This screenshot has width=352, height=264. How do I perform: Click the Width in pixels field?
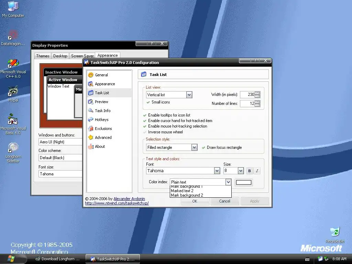point(247,95)
